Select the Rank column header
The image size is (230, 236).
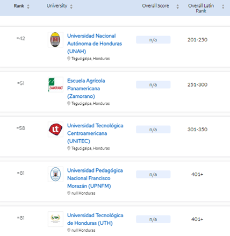click(x=19, y=6)
